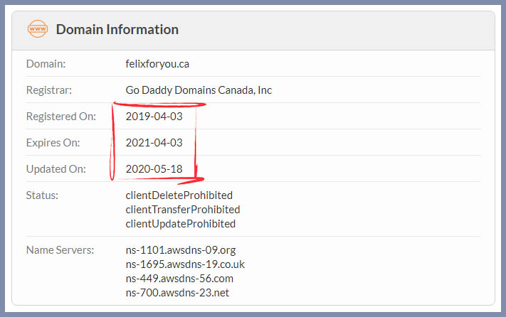Open name server ns-449.awsdns-56.com
Screen dimensions: 506x317
pos(179,279)
